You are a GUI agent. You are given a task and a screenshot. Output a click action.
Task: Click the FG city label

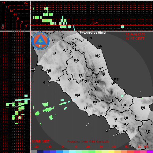[143, 107]
